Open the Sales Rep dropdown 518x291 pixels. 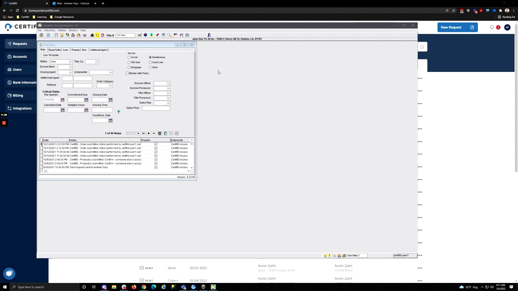click(168, 103)
